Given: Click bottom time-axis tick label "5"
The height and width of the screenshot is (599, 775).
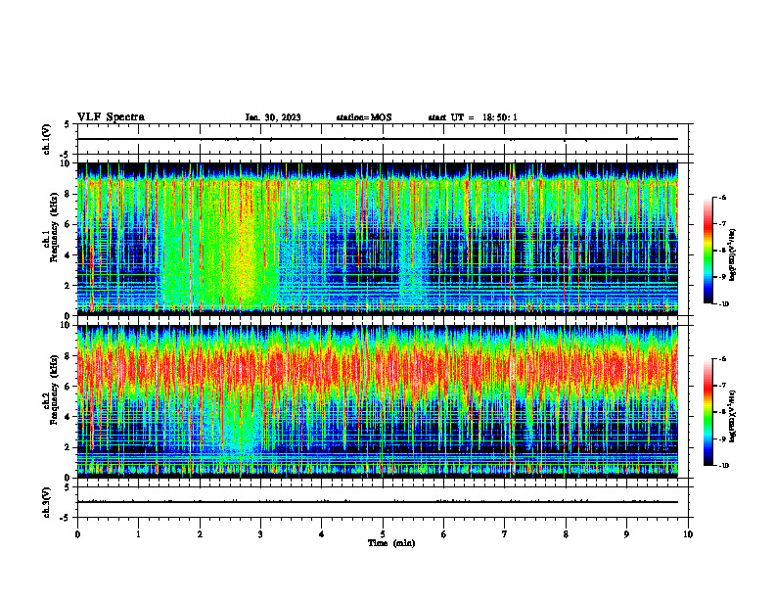Looking at the screenshot, I should coord(383,534).
